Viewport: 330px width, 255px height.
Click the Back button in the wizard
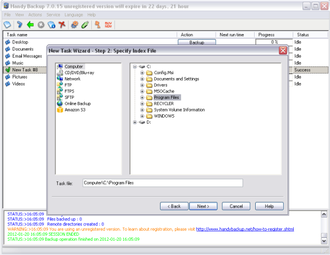coord(174,206)
